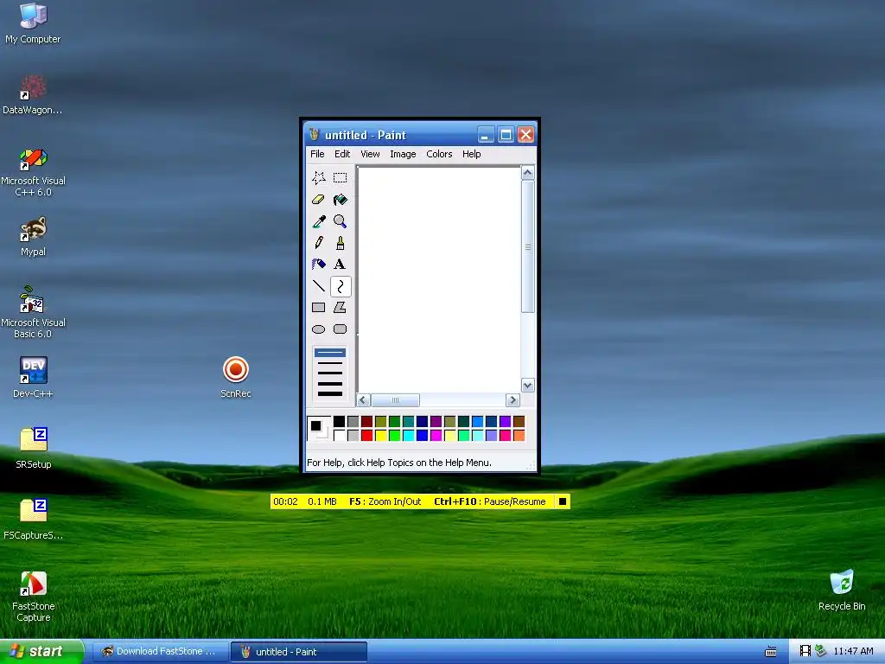Viewport: 885px width, 664px height.
Task: Choose the Eraser tool
Action: 318,200
